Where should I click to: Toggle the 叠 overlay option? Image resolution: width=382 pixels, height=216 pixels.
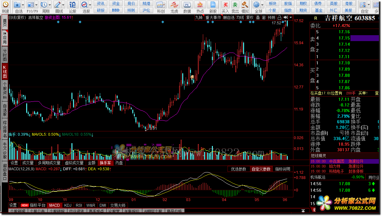coord(258,17)
